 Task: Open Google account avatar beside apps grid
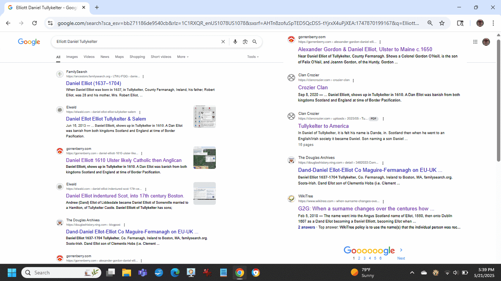click(486, 42)
